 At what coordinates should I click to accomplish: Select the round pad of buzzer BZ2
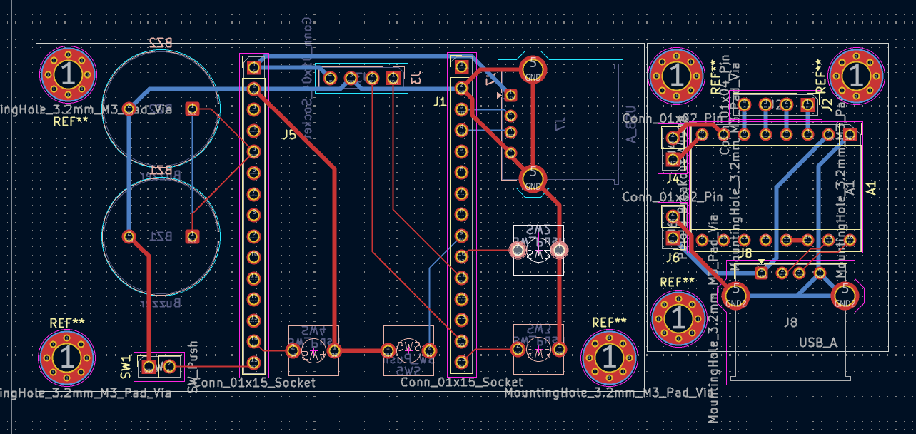129,109
